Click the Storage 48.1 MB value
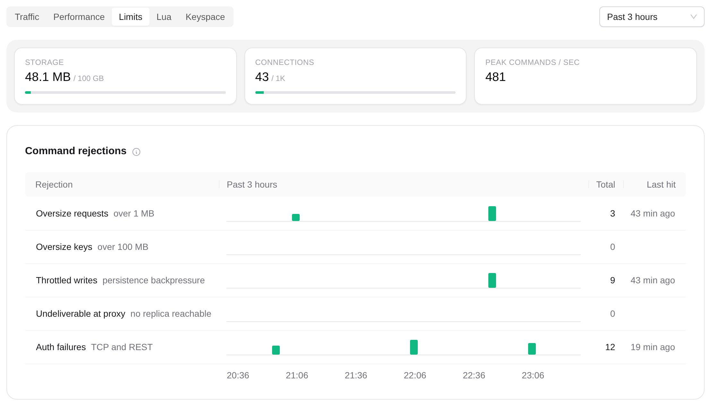This screenshot has width=711, height=406. coord(48,77)
